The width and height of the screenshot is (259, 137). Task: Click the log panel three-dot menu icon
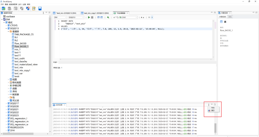[209, 105]
